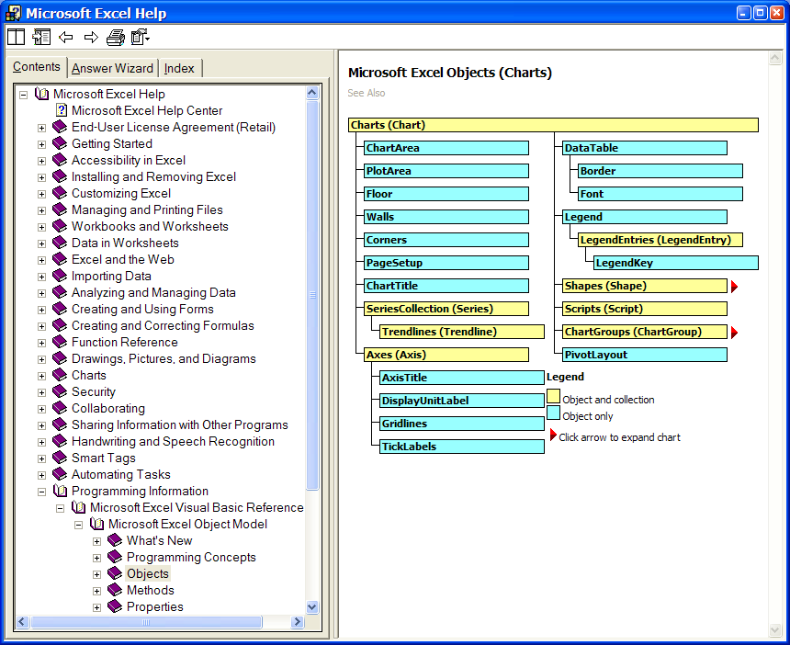Image resolution: width=790 pixels, height=645 pixels.
Task: Collapse the Programming Information node
Action: click(41, 492)
